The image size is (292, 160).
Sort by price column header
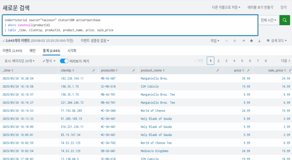click(x=239, y=70)
